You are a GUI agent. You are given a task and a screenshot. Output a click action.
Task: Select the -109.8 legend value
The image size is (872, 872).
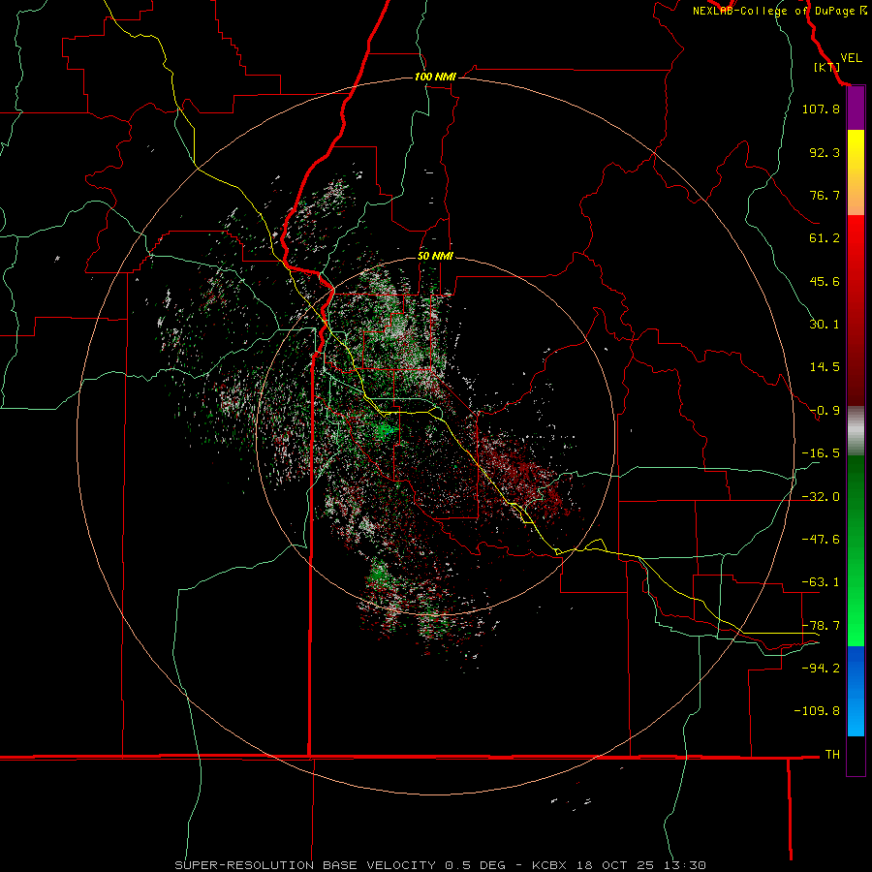[x=817, y=711]
